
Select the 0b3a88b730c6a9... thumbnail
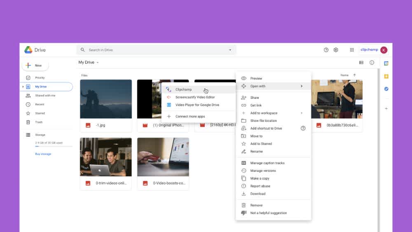click(x=337, y=99)
